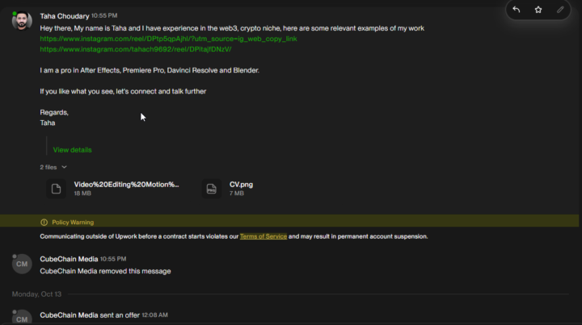The width and height of the screenshot is (582, 325).
Task: Open the CV.png file name
Action: tap(241, 185)
